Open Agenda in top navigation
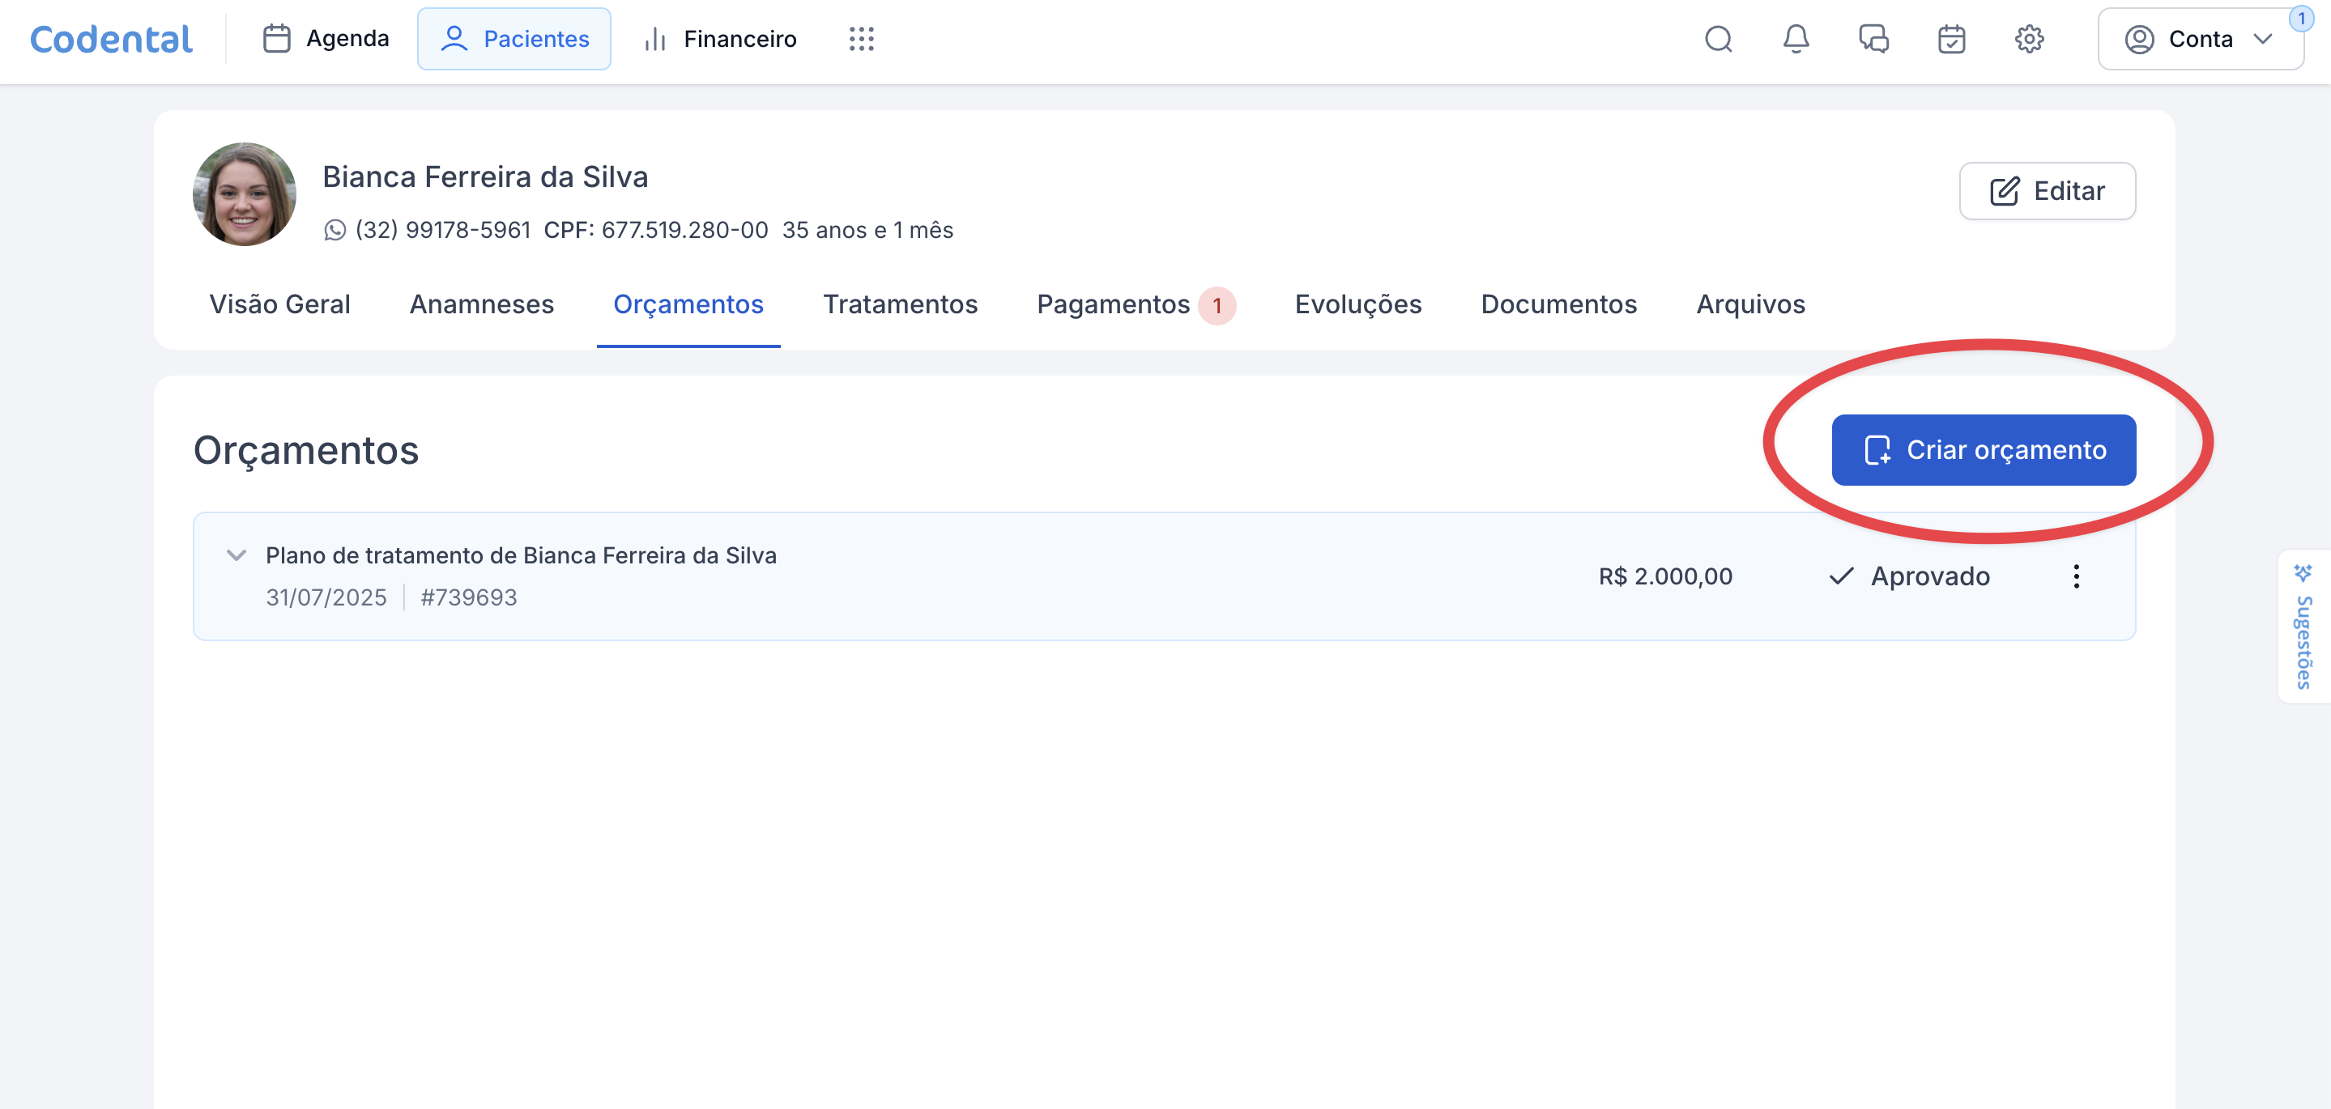Viewport: 2331px width, 1109px height. tap(326, 39)
